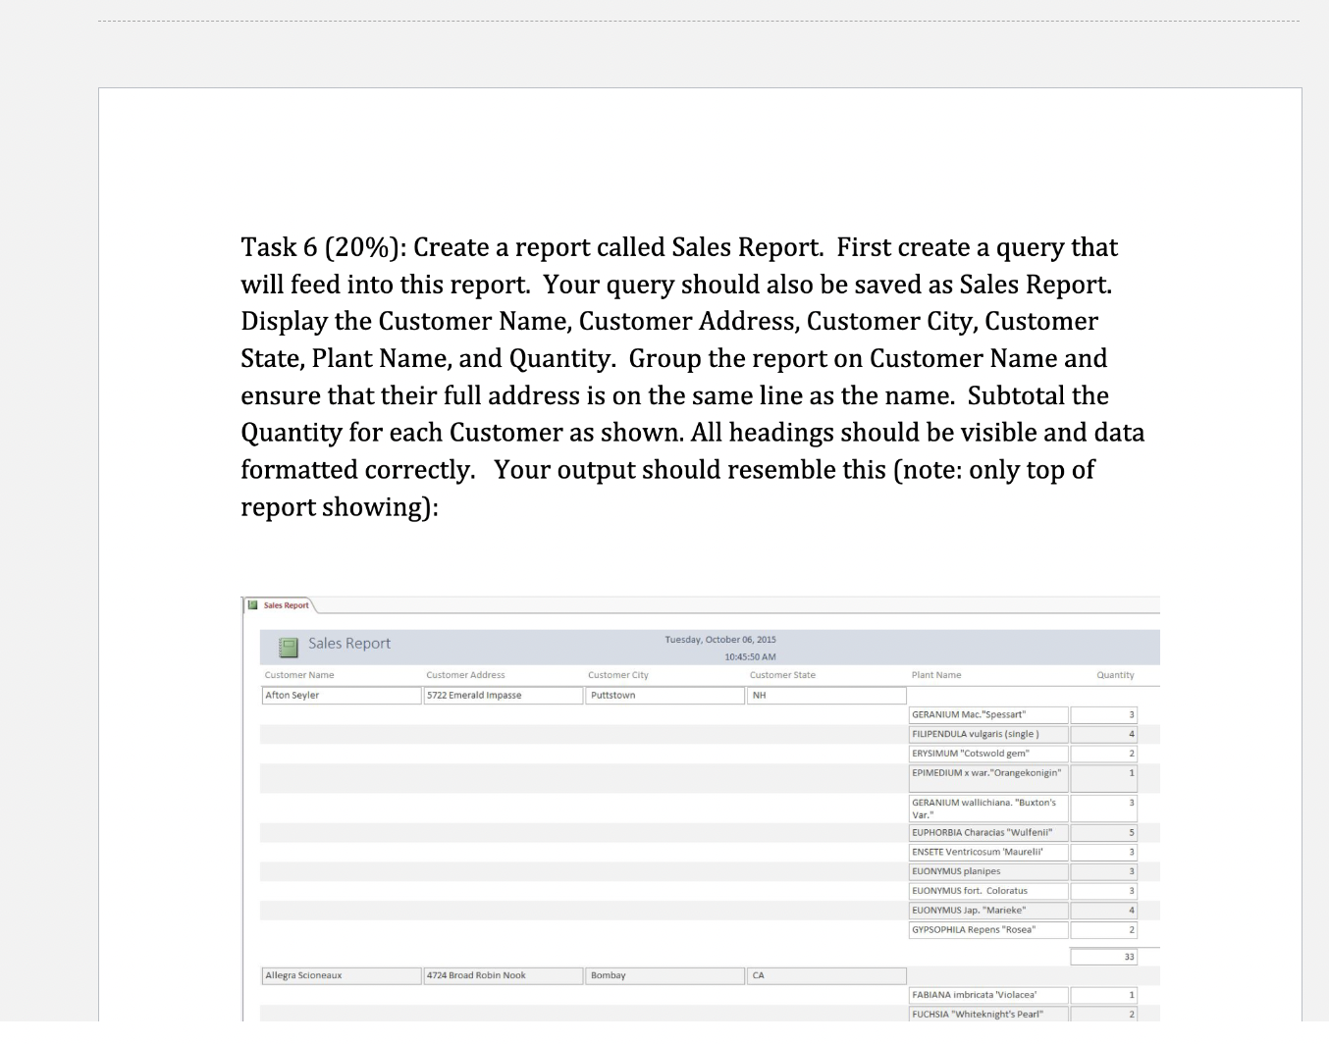The height and width of the screenshot is (1044, 1329).
Task: Click the date Tuesday, October 06, 2015
Action: point(720,639)
